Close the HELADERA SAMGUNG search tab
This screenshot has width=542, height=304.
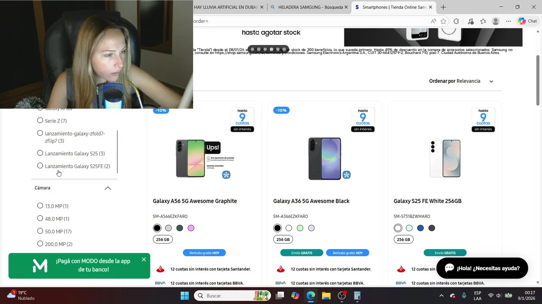point(346,7)
